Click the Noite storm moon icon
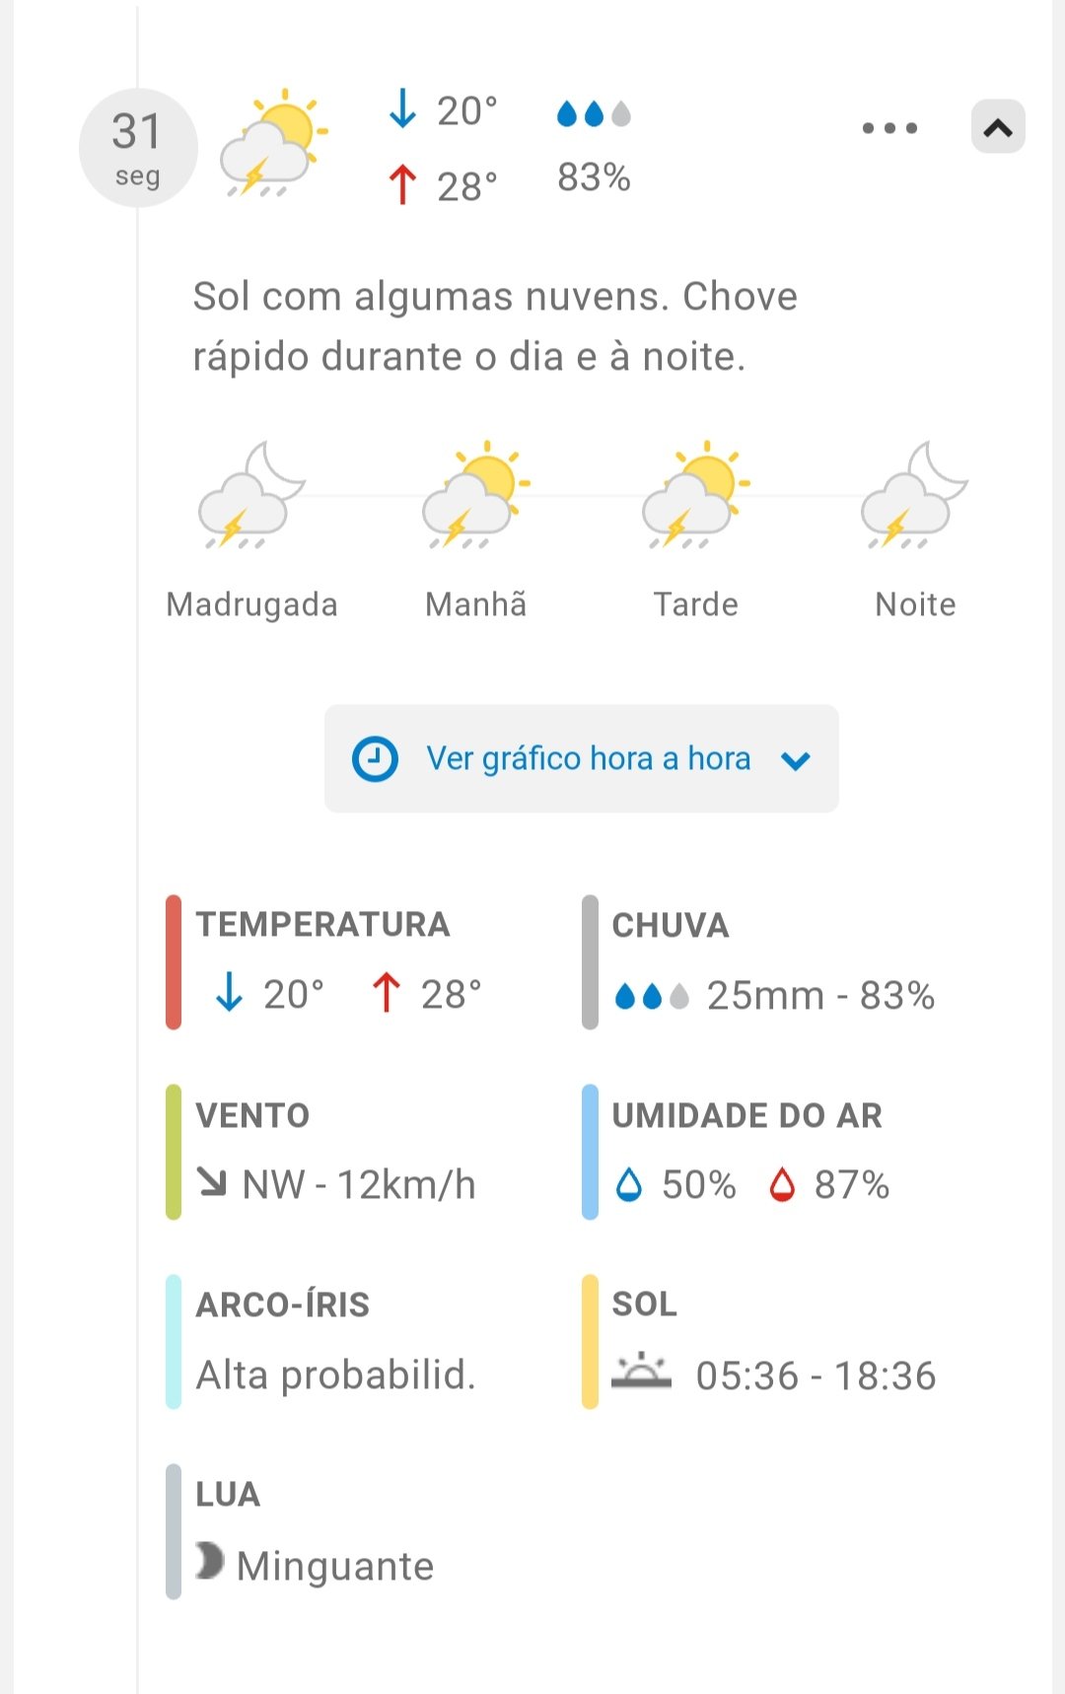Image resolution: width=1065 pixels, height=1694 pixels. coord(914,496)
